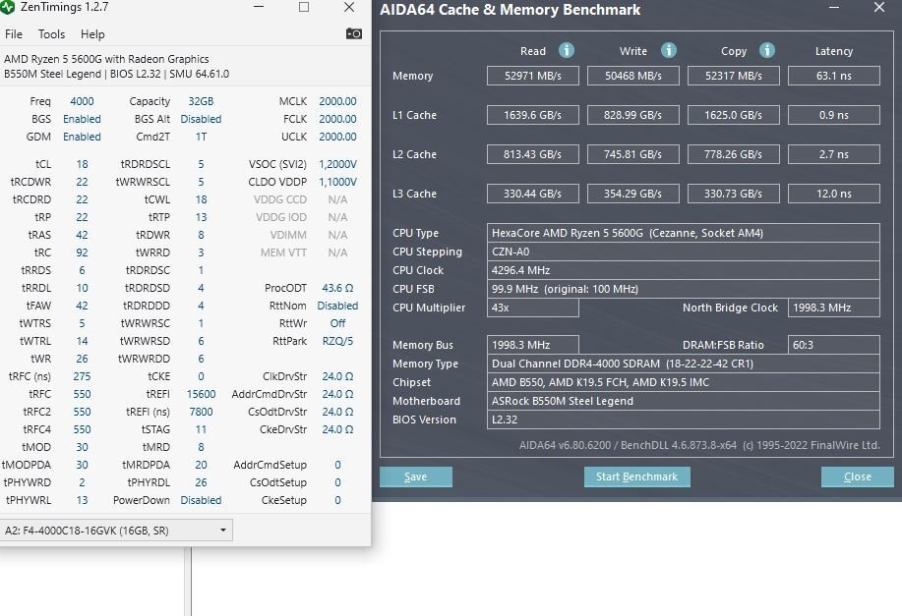This screenshot has height=616, width=902.
Task: Open the Help menu in ZenTimings
Action: point(92,34)
